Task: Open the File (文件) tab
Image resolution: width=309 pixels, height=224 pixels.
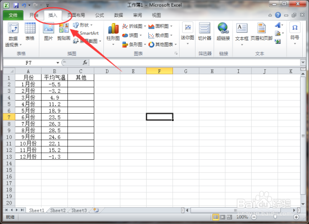Action: [x=13, y=15]
